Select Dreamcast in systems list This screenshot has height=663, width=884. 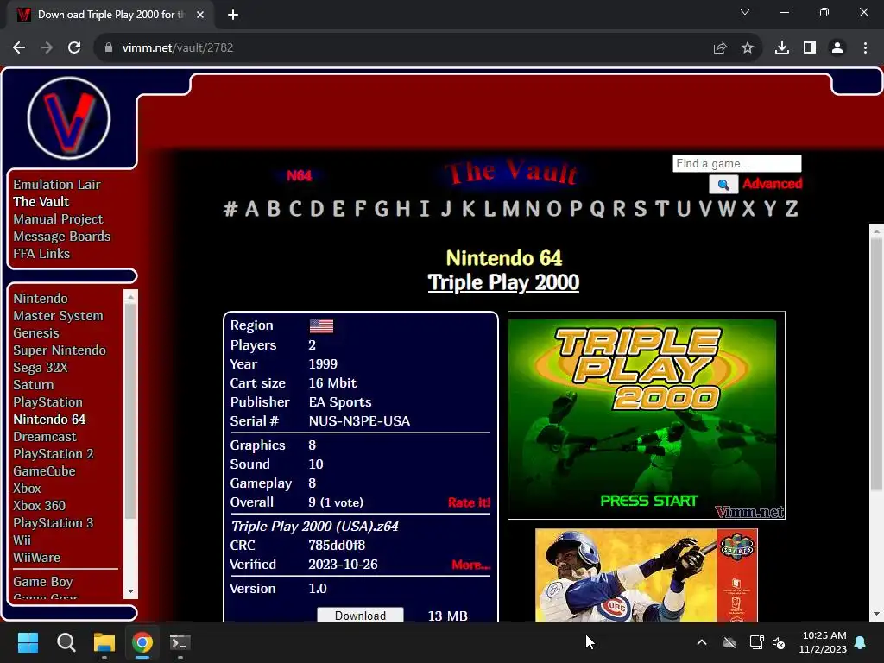click(45, 437)
